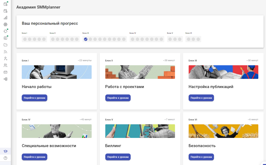Viewport: 266px width, 165px height.
Task: Click the Блок IV label on the lesson card
Action: tap(26, 120)
